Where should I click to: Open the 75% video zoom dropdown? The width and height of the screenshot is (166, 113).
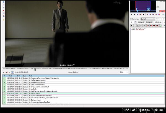[x=124, y=72]
